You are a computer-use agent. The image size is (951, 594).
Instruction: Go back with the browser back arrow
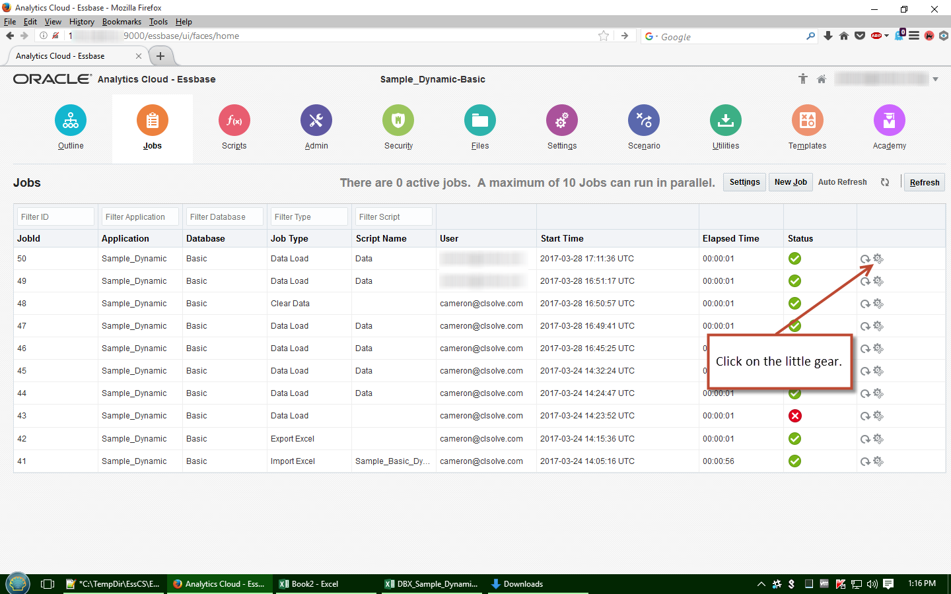[10, 36]
